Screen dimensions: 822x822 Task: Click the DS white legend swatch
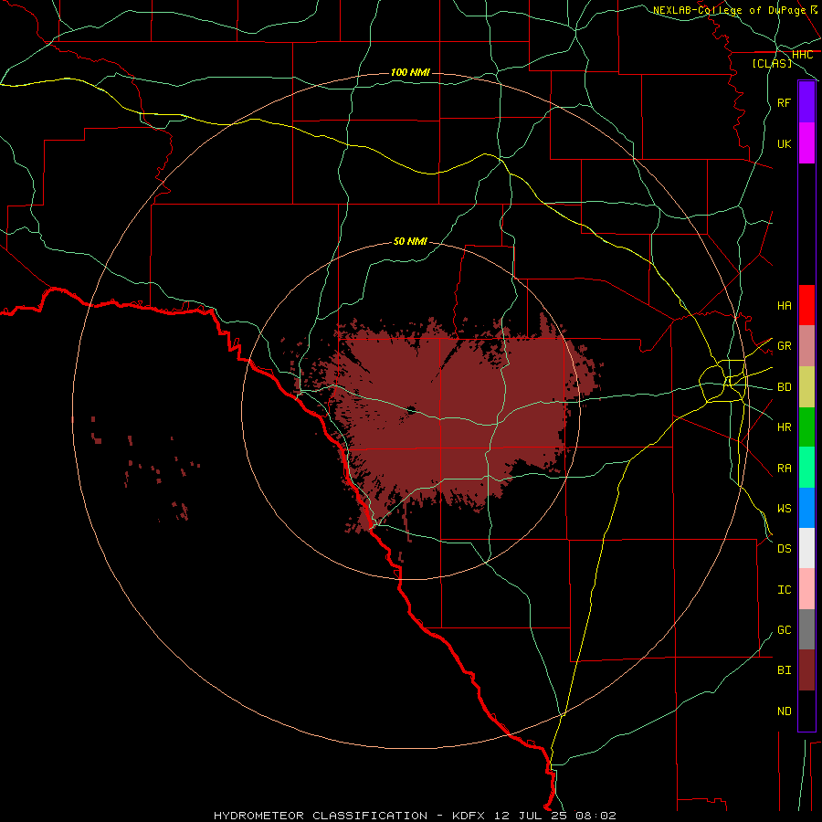point(806,548)
